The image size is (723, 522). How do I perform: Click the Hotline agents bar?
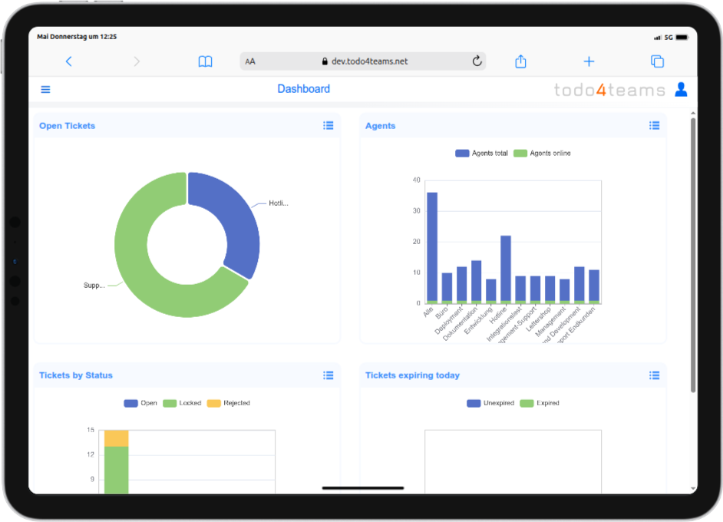pos(506,269)
